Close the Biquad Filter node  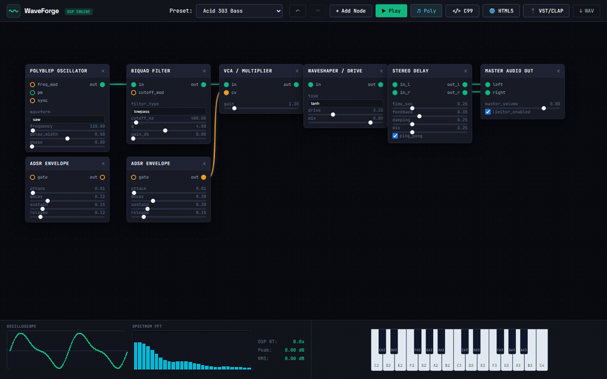[x=204, y=71]
